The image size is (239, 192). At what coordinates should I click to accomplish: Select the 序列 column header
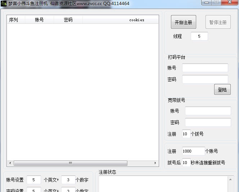(x=16, y=20)
